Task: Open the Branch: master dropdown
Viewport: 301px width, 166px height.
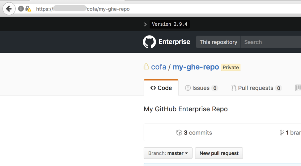Action: point(168,153)
